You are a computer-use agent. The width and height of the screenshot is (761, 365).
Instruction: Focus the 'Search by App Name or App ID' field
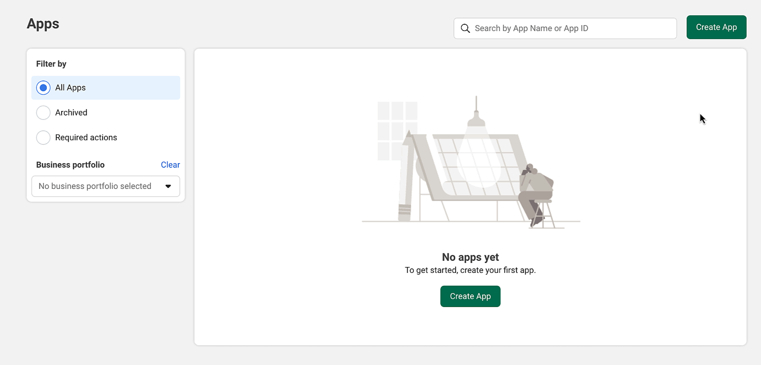[565, 28]
